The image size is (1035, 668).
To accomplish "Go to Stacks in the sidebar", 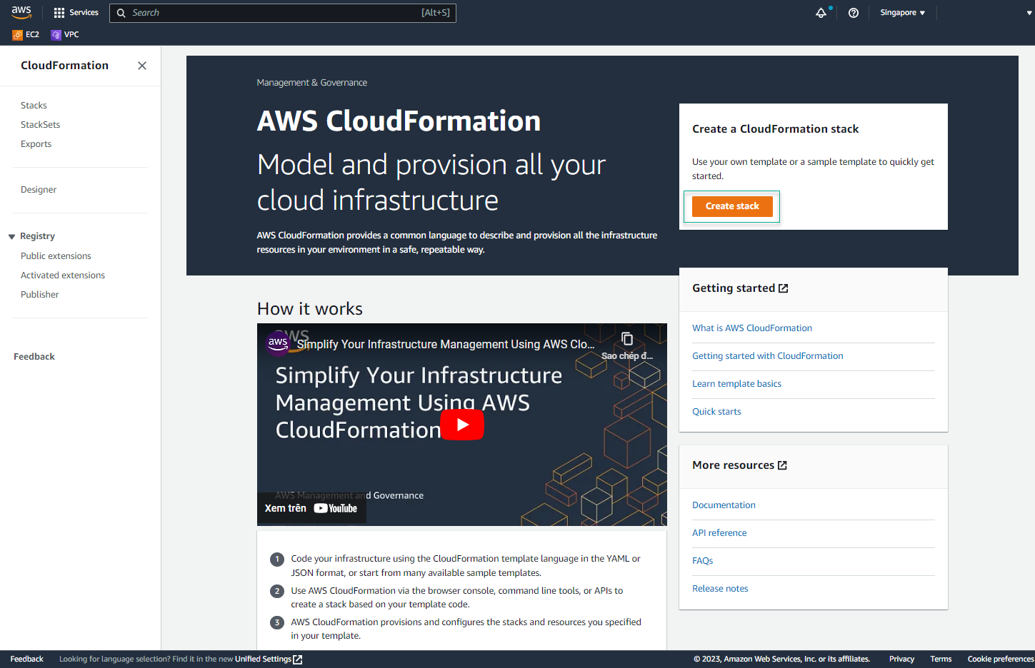I will 34,106.
